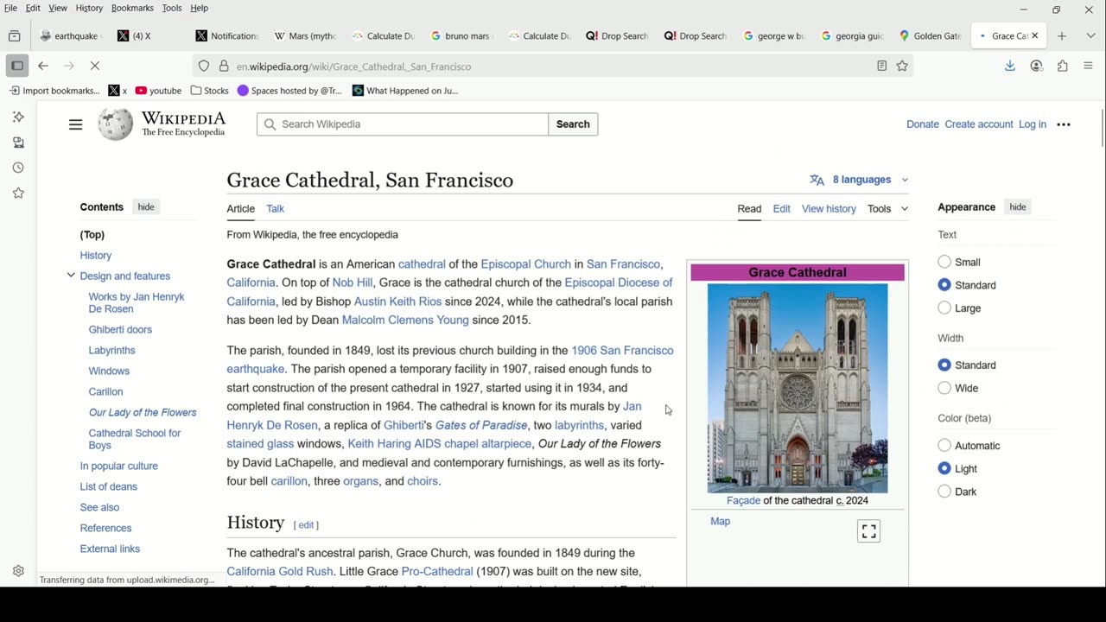Hide the Contents sidebar
Viewport: 1106px width, 622px height.
[x=146, y=207]
